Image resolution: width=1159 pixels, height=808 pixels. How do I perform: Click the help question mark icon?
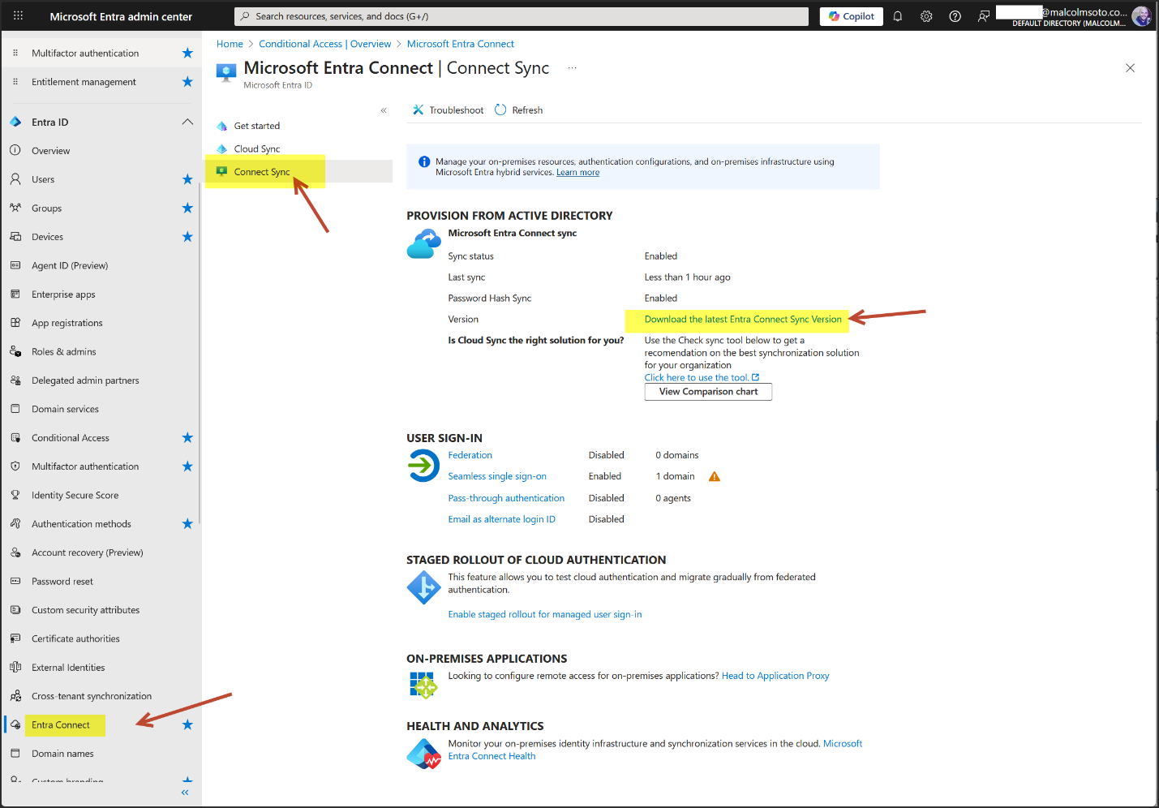[x=955, y=16]
